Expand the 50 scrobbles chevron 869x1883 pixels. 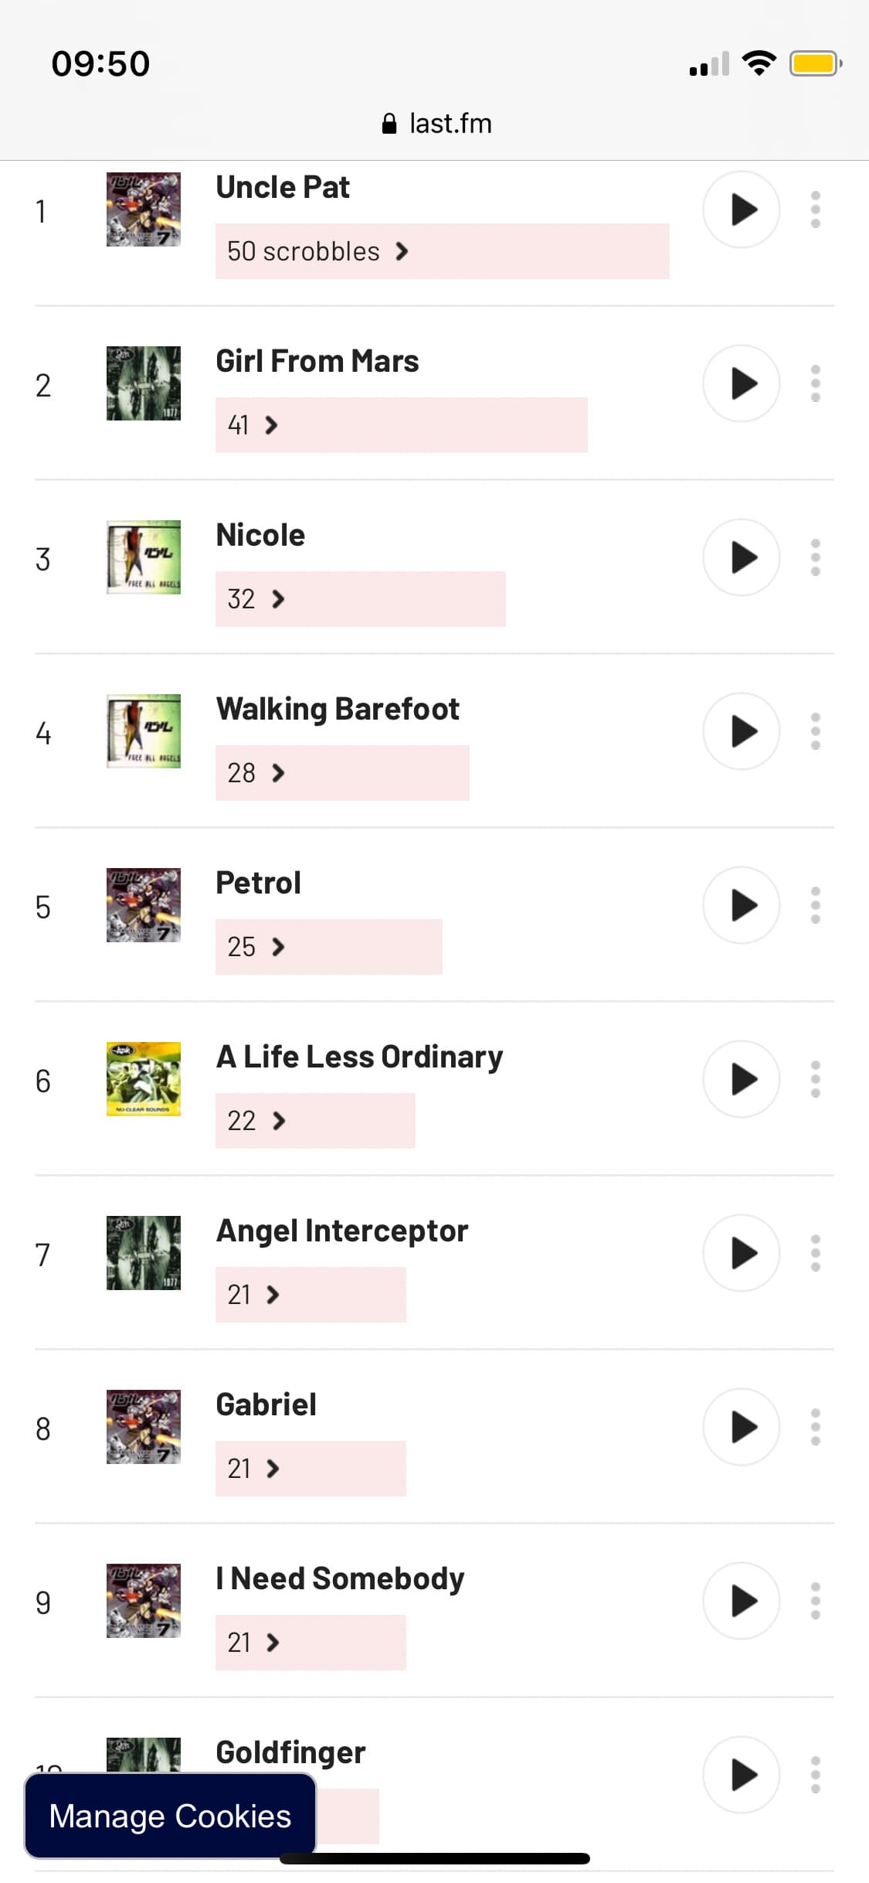401,251
